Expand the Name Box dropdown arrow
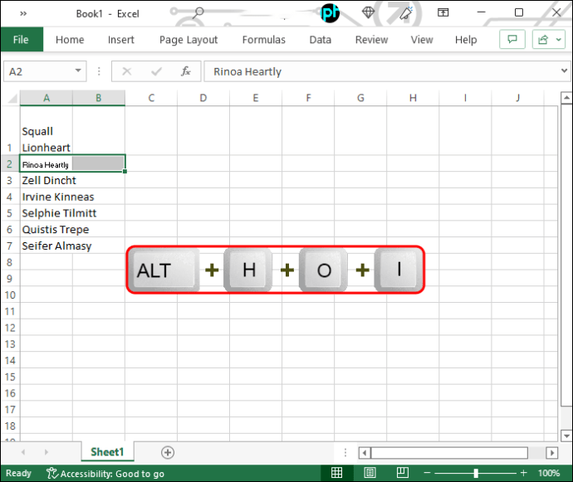 78,71
